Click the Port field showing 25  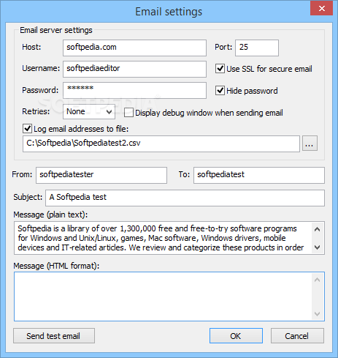tap(257, 48)
